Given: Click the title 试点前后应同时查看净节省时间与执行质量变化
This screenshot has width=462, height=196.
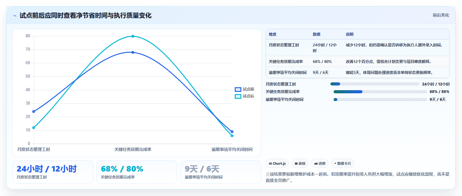Looking at the screenshot, I should (85, 16).
